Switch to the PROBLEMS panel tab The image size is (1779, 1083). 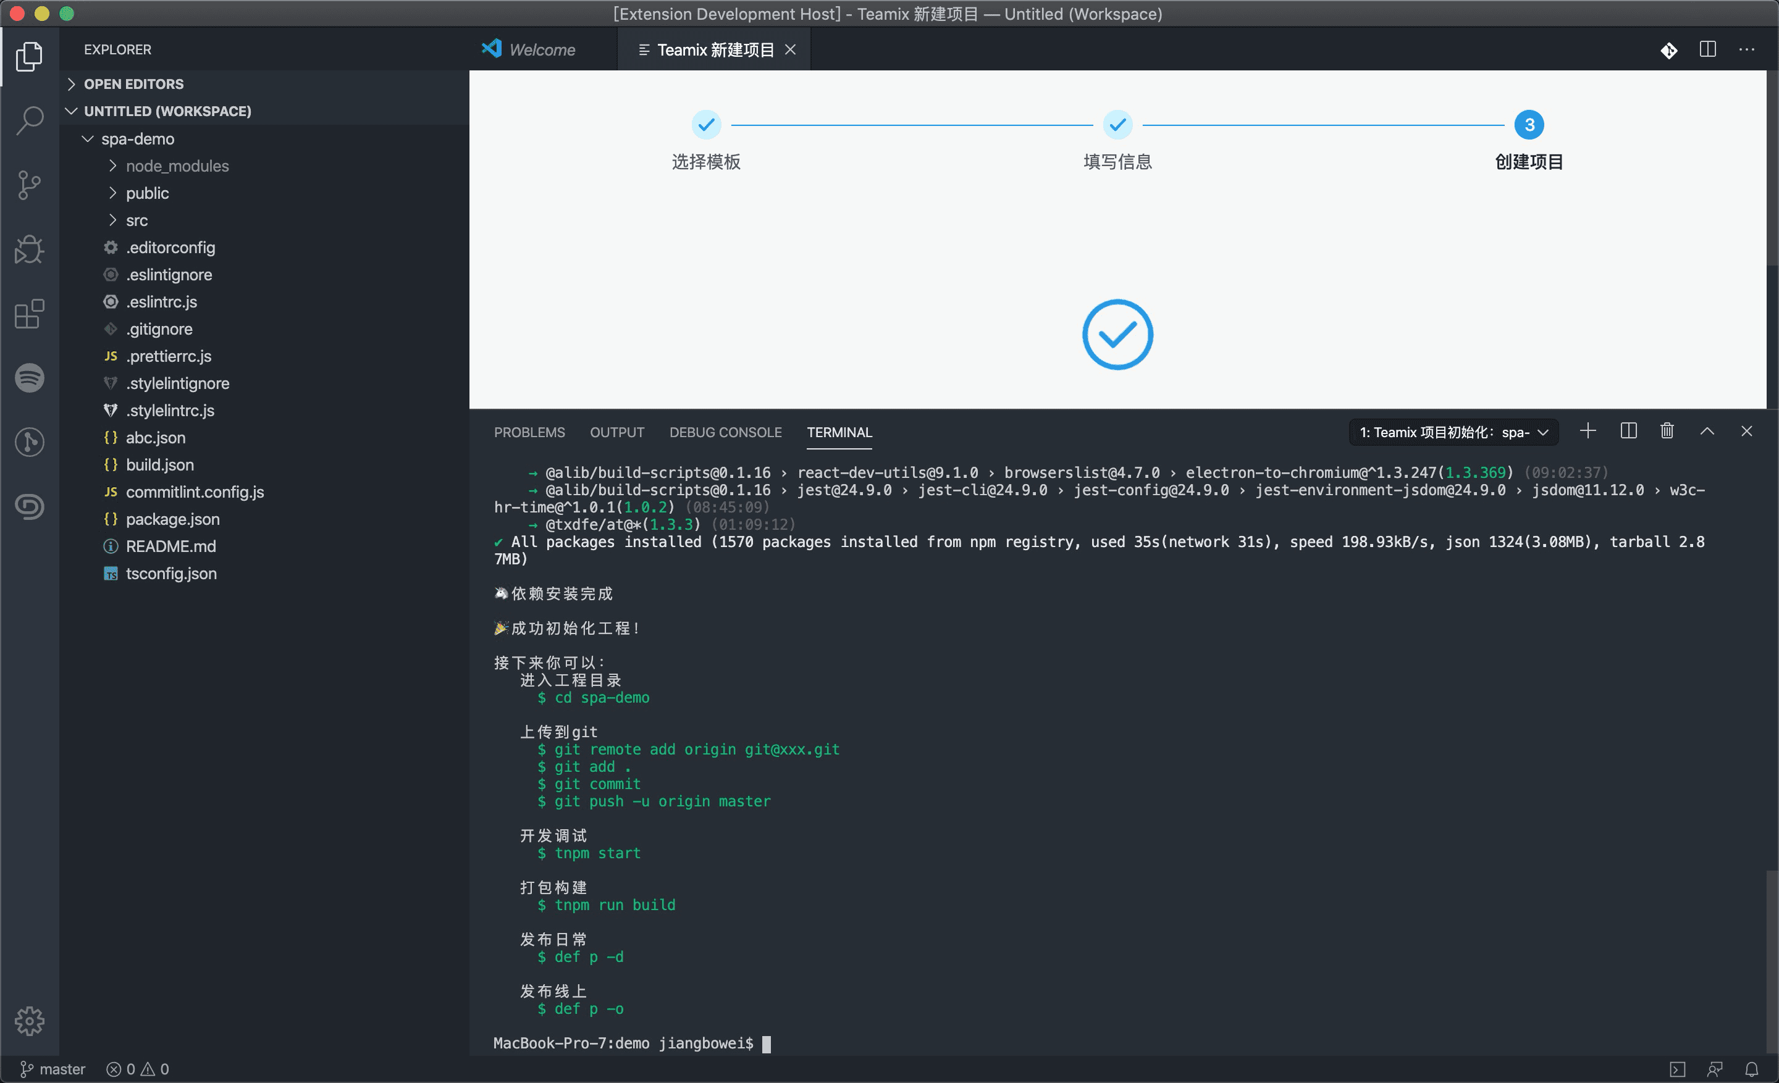[x=529, y=432]
